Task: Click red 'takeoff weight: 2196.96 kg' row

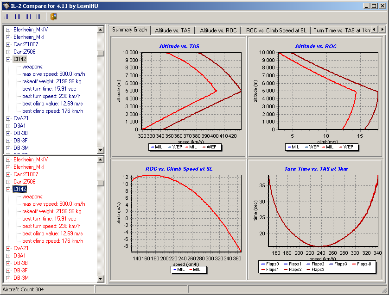Action: [x=52, y=211]
